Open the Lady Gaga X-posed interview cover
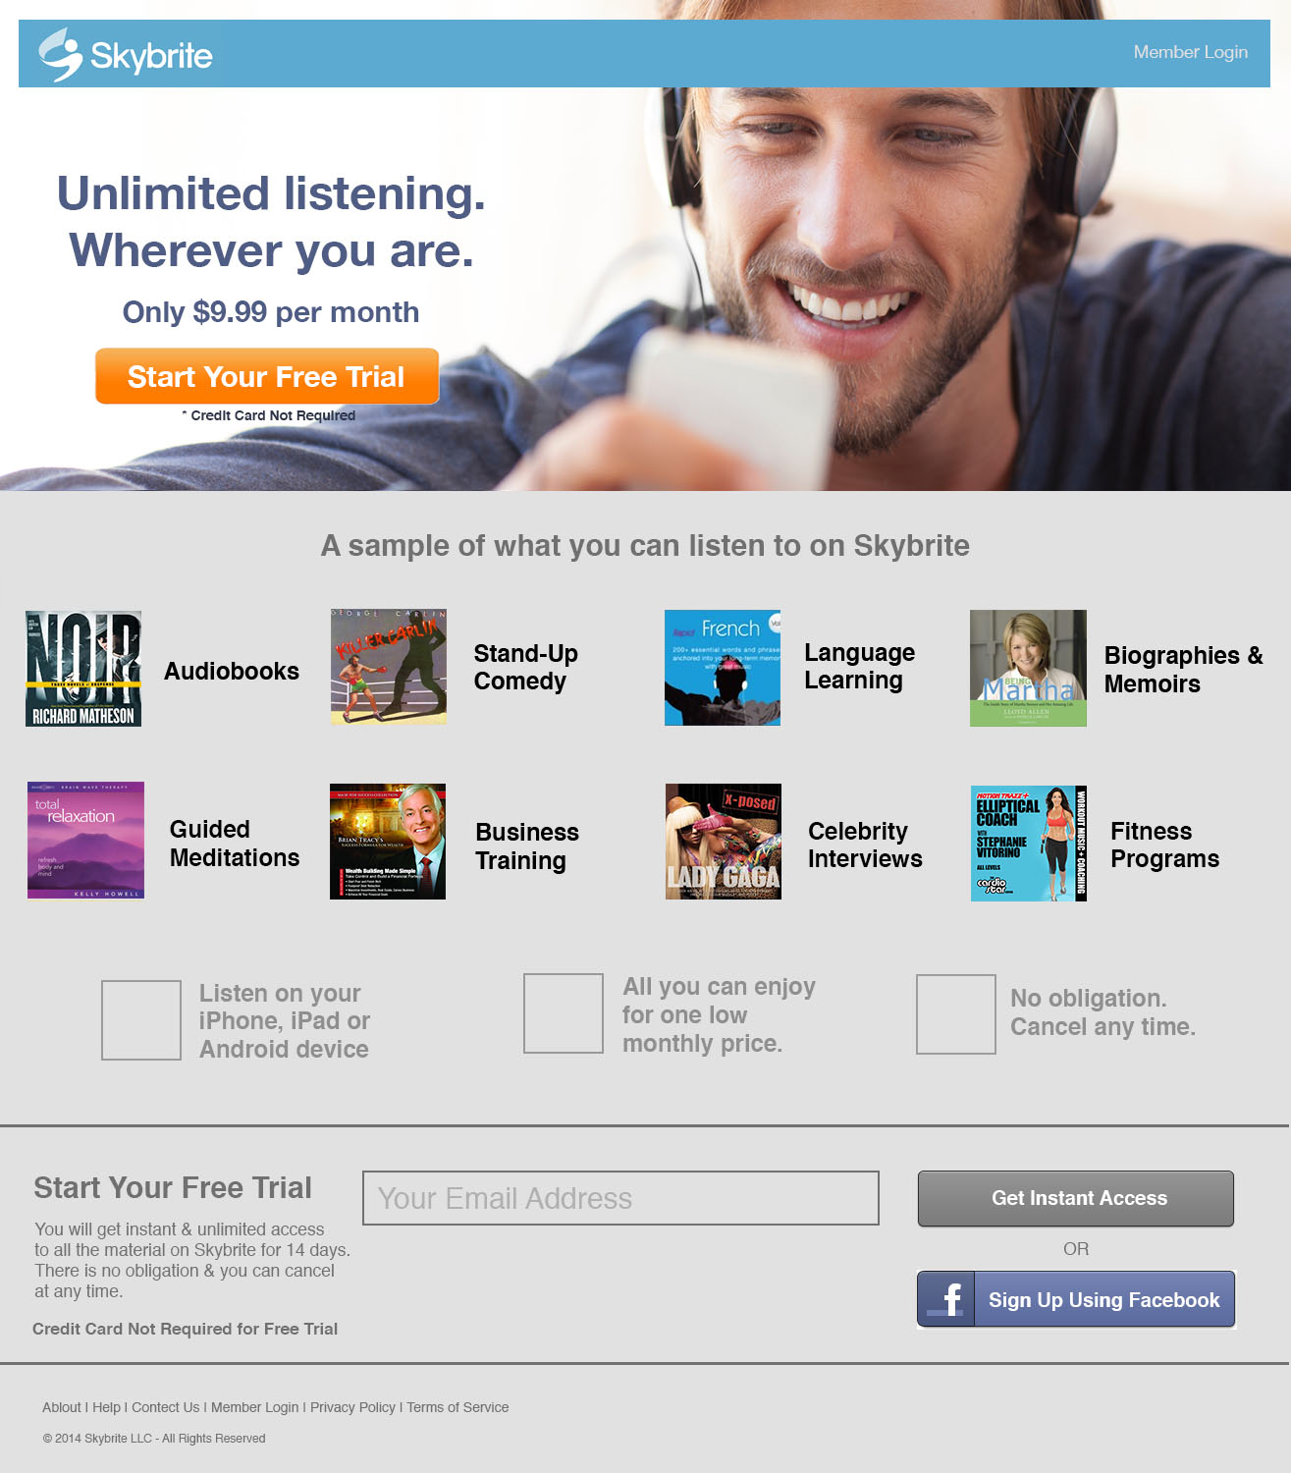The image size is (1291, 1473). 724,842
